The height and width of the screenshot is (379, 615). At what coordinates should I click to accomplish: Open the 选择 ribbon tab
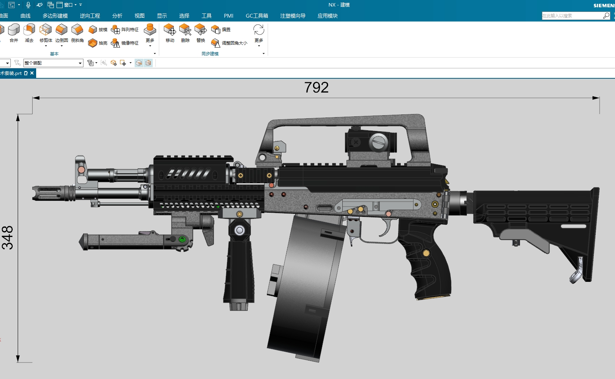point(184,16)
